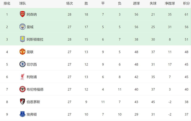Viewport: 191px width, 121px height.
Task: Click the 场次 column header
Action: (69, 4)
